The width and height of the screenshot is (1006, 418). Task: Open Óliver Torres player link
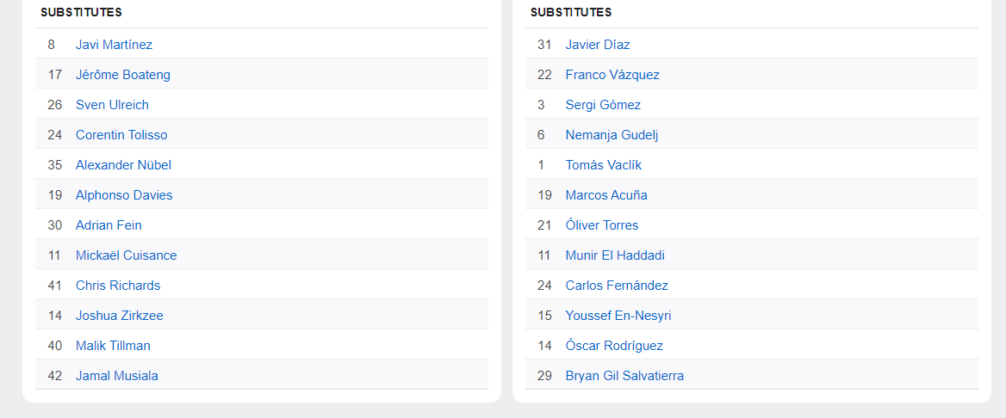(x=602, y=225)
